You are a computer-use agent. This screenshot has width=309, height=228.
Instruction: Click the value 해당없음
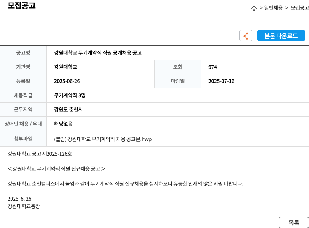[x=63, y=124]
